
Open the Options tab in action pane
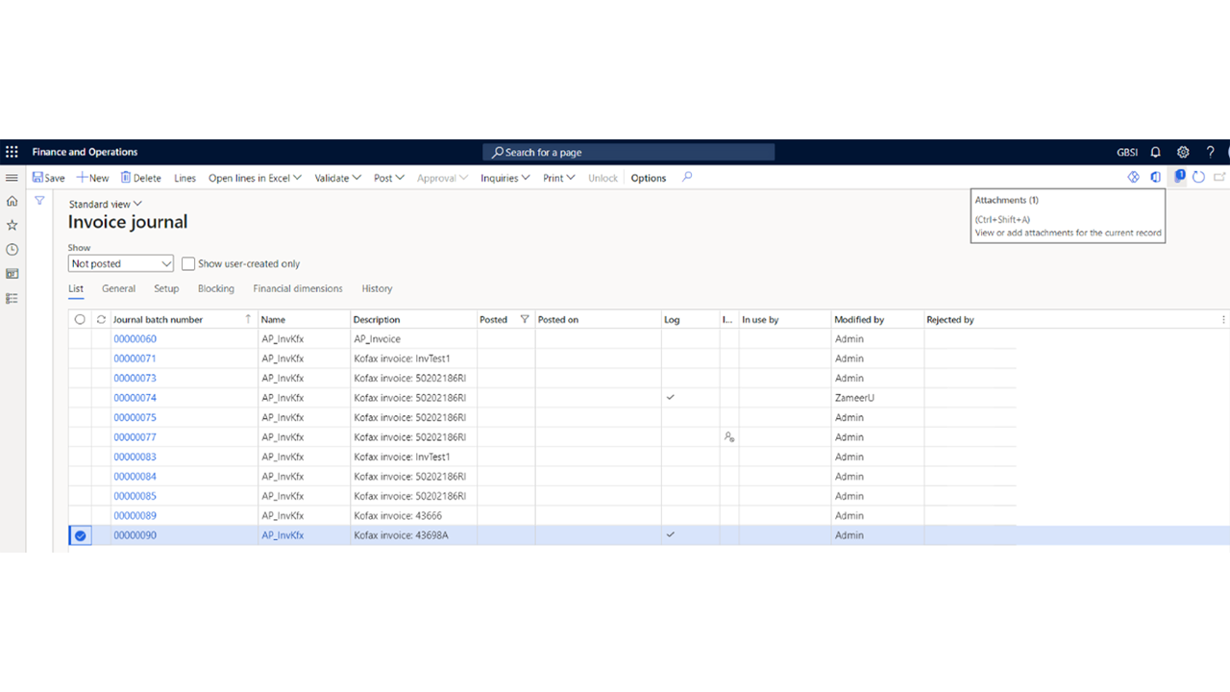[649, 178]
